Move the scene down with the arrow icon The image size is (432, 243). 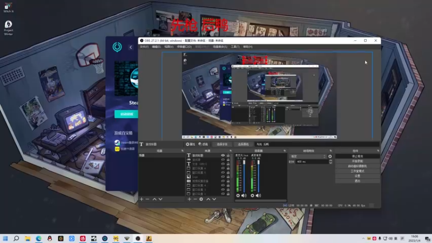coord(160,199)
